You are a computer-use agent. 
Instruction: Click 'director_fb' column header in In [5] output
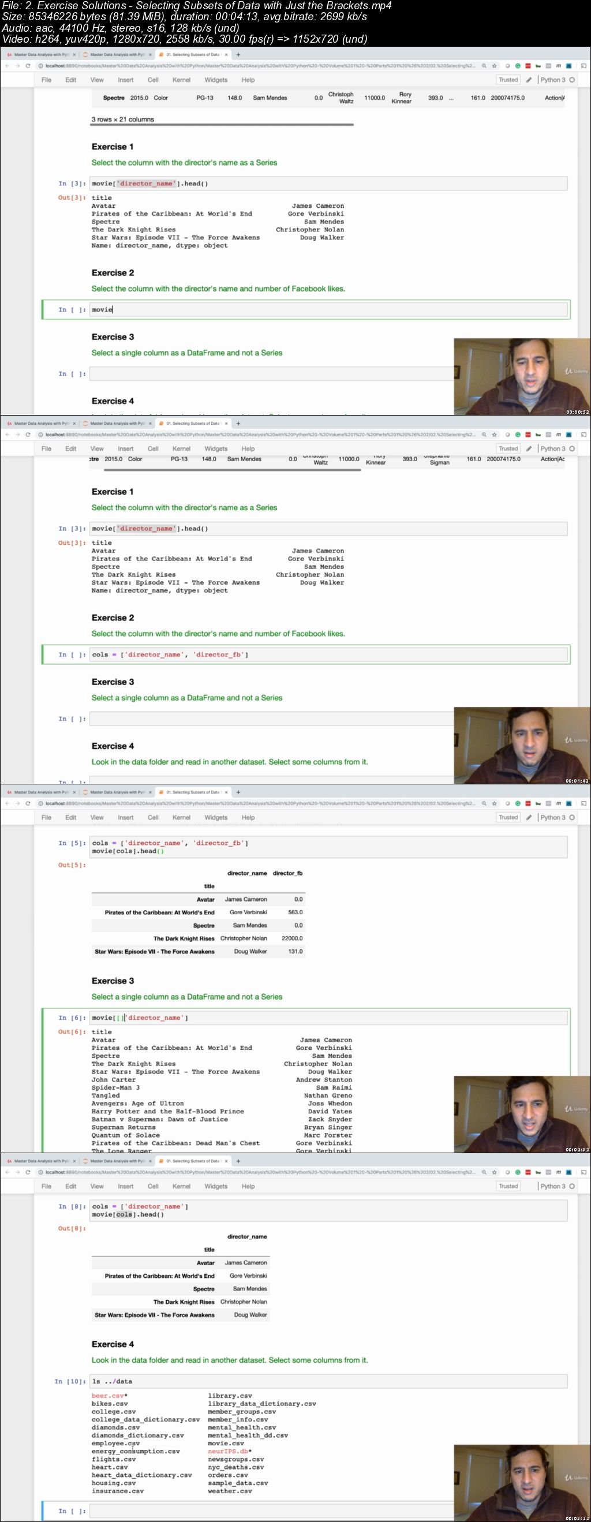(288, 873)
